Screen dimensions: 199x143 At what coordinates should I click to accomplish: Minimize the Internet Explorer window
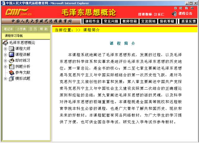pos(187,3)
